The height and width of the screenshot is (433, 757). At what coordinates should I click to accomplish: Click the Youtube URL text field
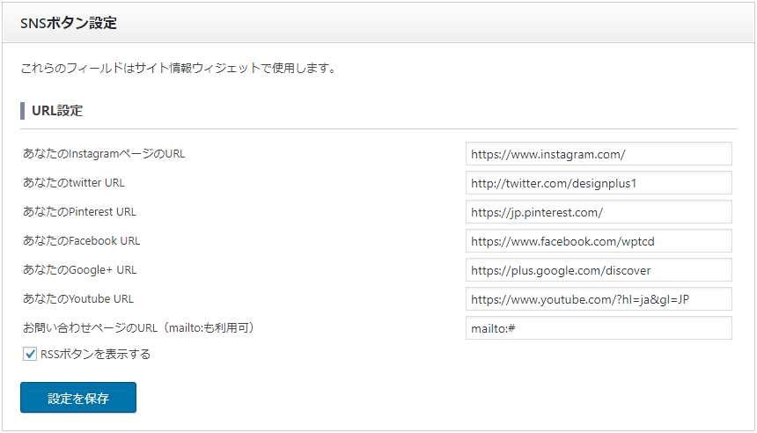pyautogui.click(x=599, y=299)
